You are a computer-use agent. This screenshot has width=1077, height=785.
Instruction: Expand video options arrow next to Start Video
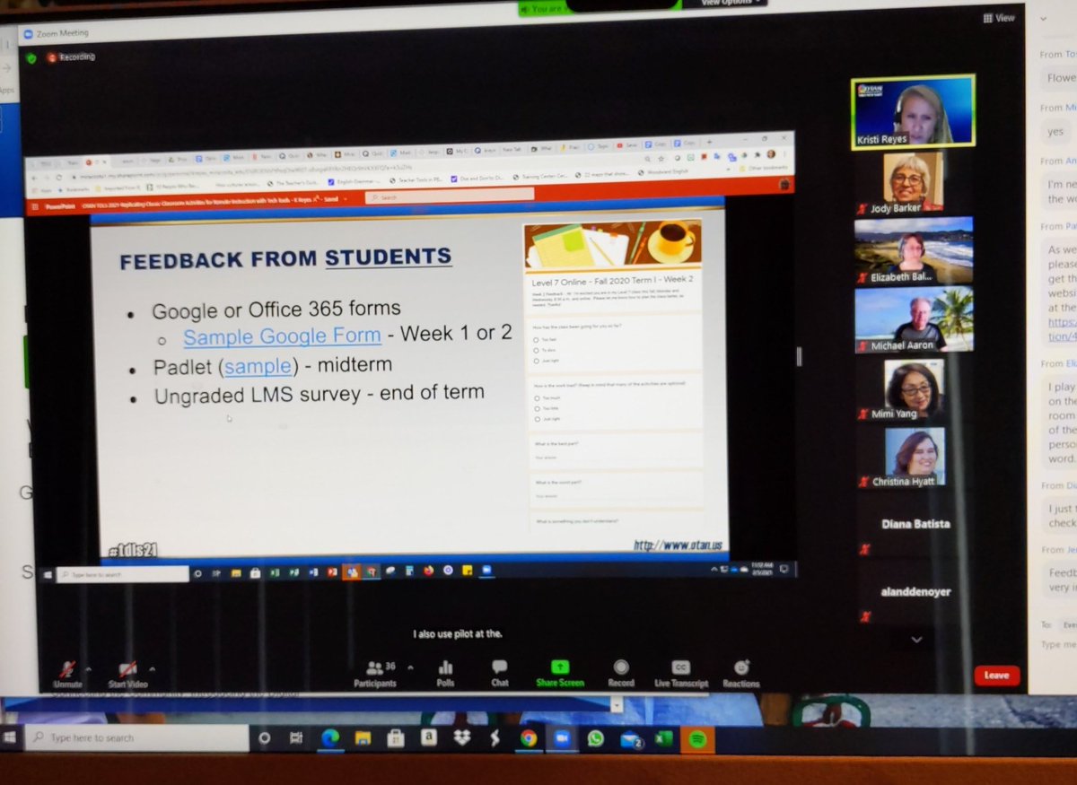pos(152,669)
